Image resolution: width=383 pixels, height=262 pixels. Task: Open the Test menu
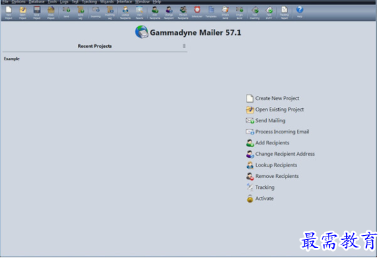click(75, 2)
